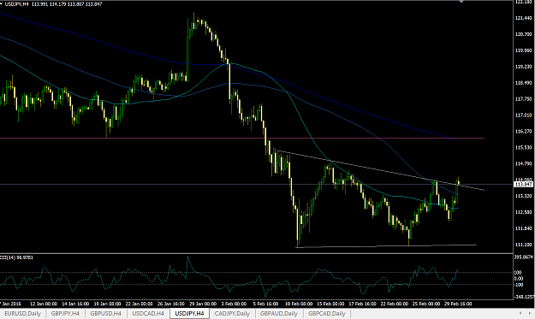Screen dimensions: 535x319
Task: Click the 117.010 price axis label
Action: [523, 115]
